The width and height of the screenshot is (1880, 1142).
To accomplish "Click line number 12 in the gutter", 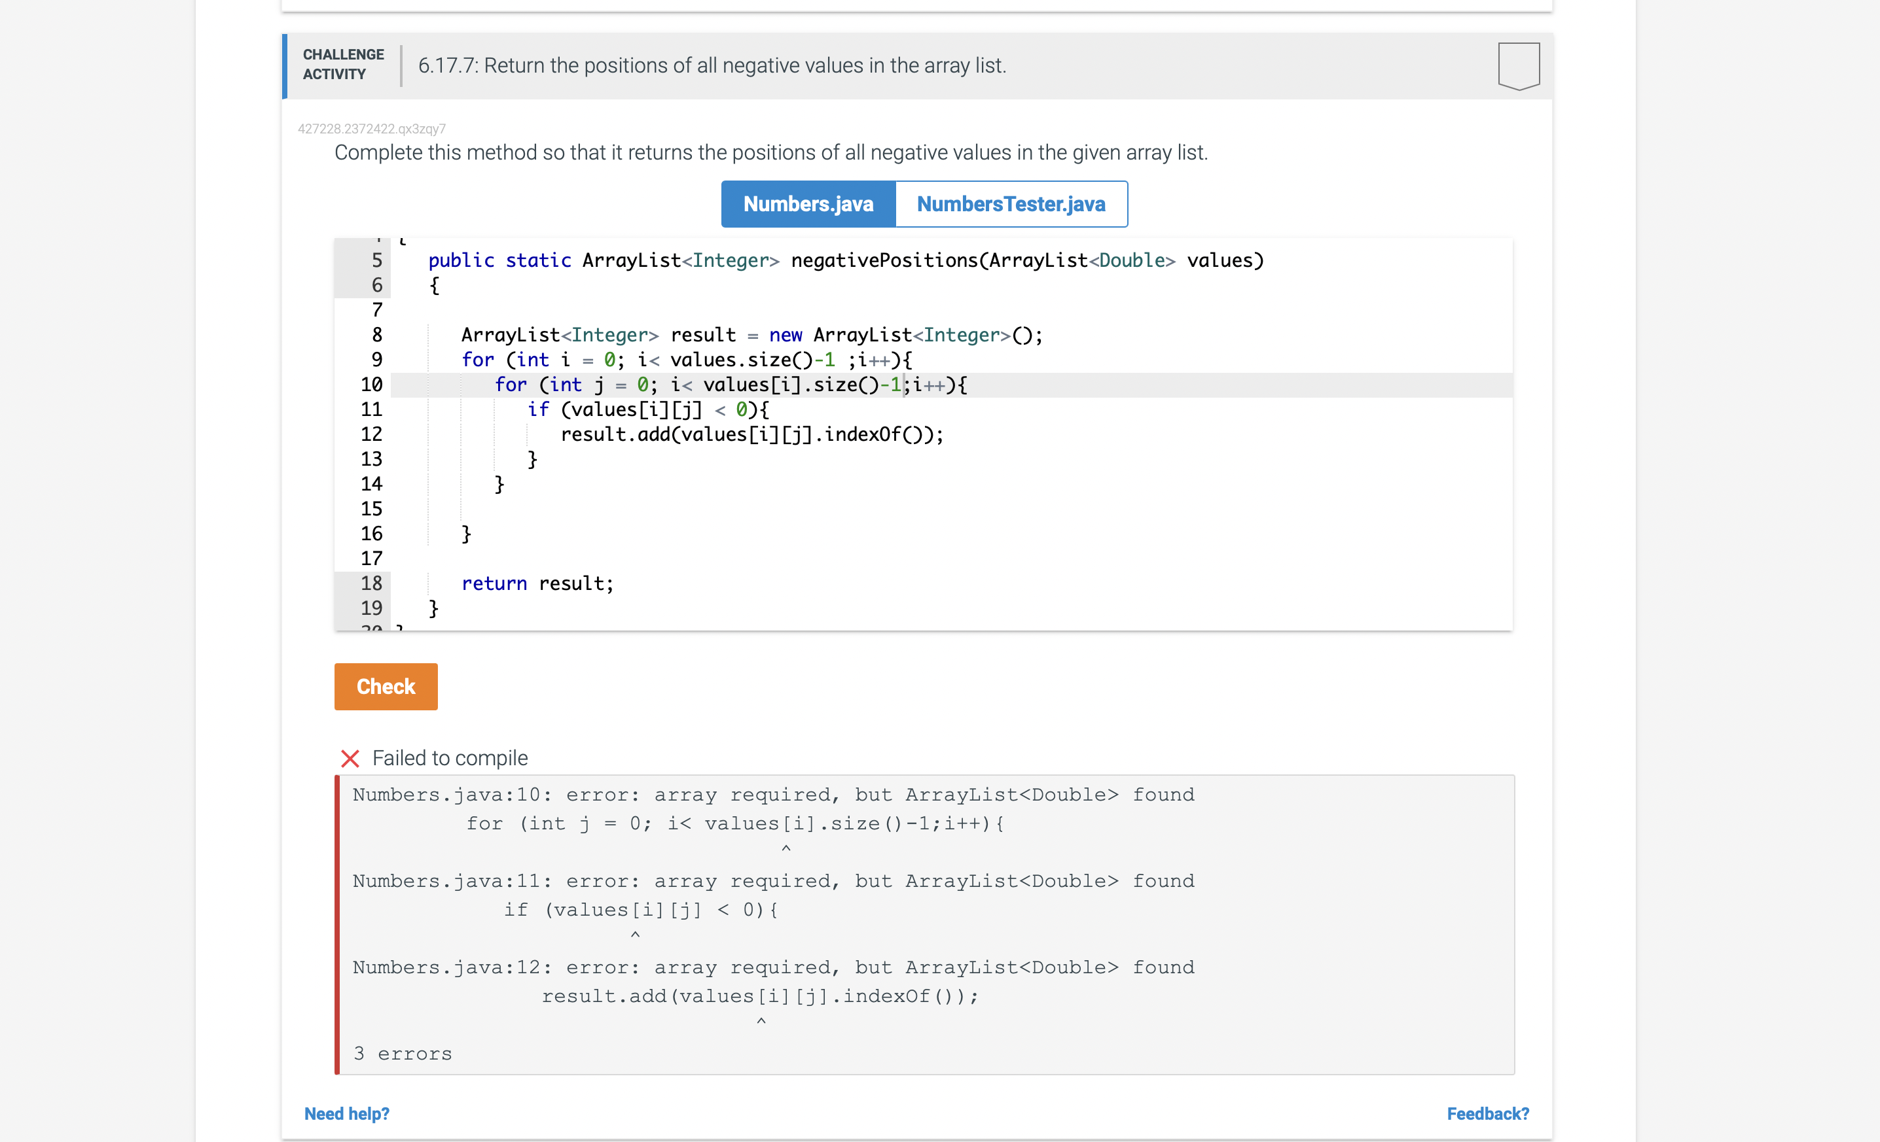I will (372, 434).
